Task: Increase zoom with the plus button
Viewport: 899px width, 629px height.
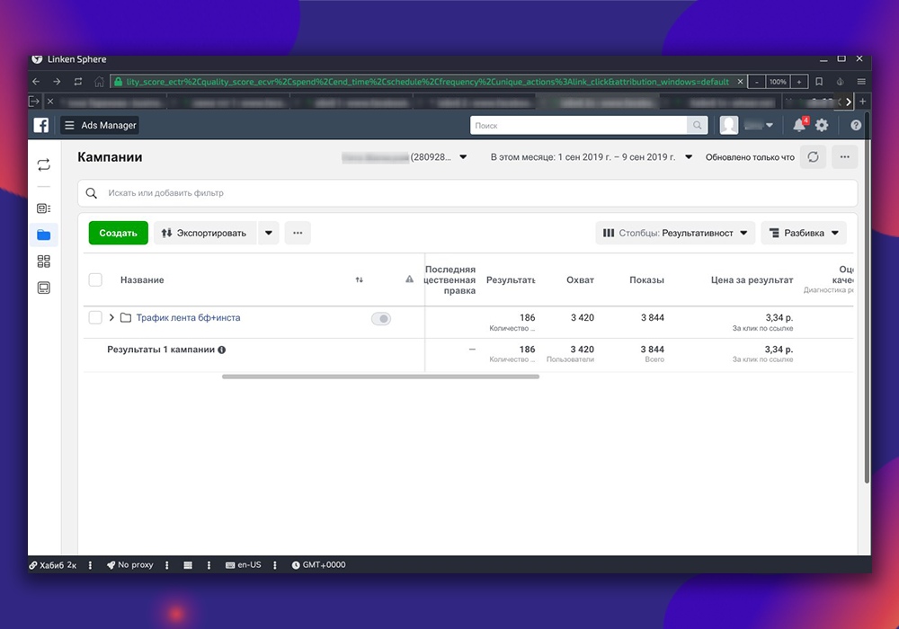Action: tap(798, 82)
